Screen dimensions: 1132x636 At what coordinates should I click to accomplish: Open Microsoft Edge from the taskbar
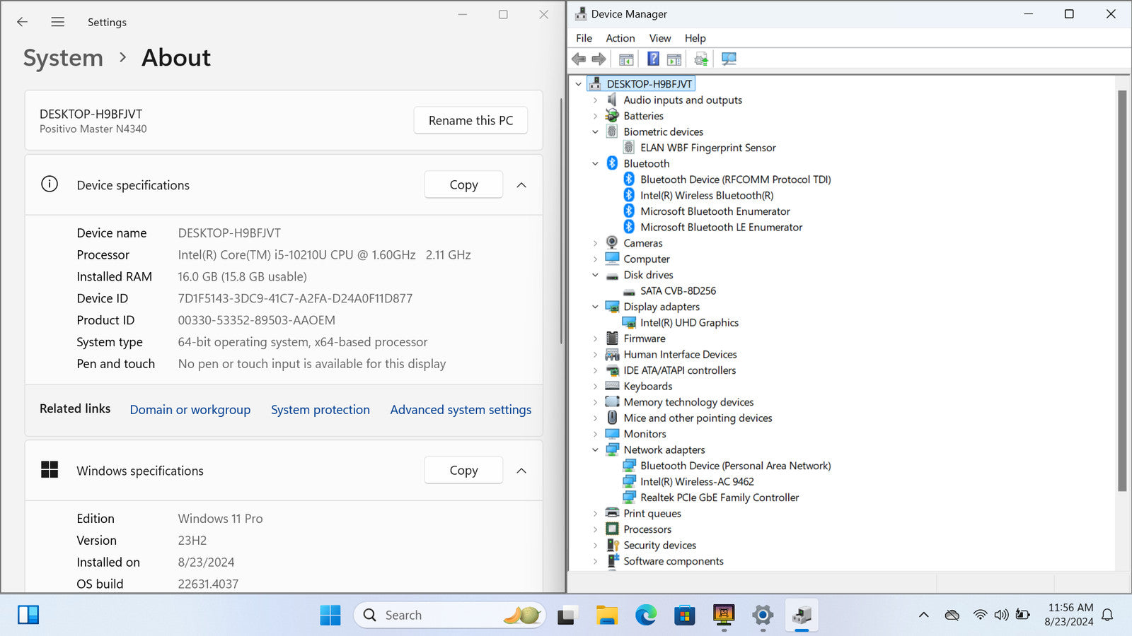(645, 616)
